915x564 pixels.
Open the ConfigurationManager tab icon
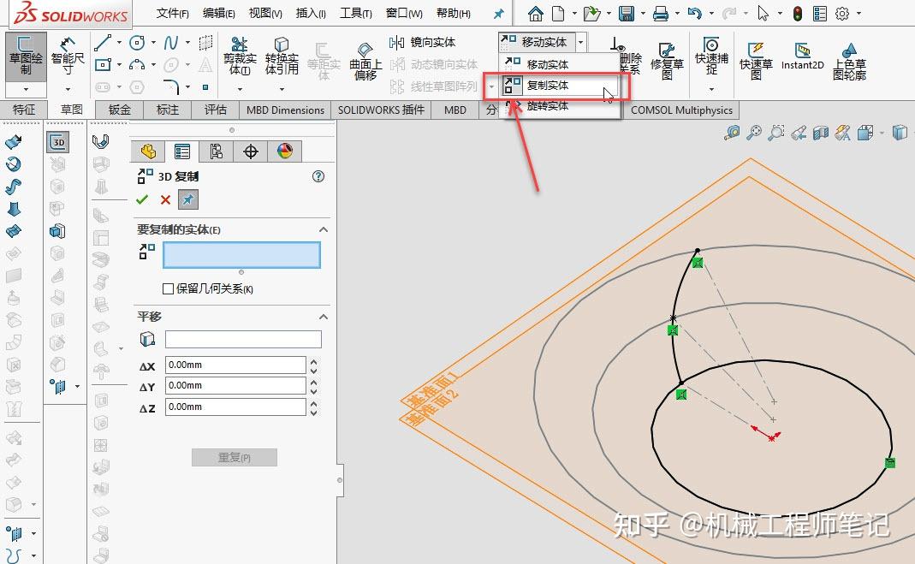[216, 151]
